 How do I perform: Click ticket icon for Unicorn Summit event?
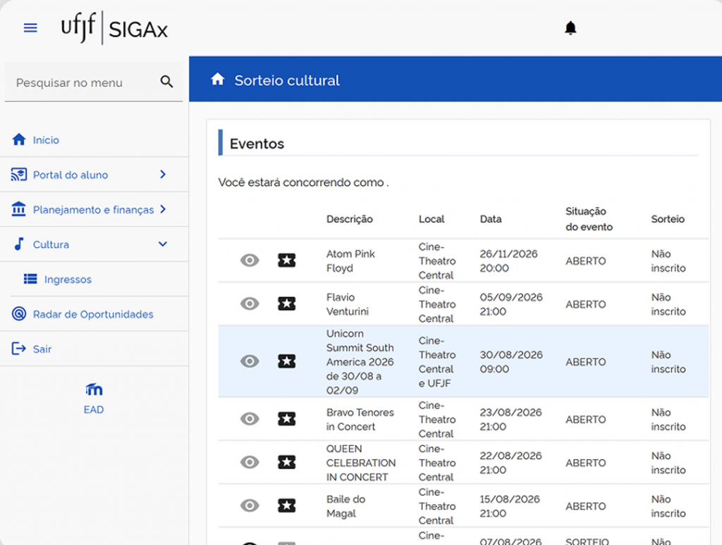[x=287, y=361]
